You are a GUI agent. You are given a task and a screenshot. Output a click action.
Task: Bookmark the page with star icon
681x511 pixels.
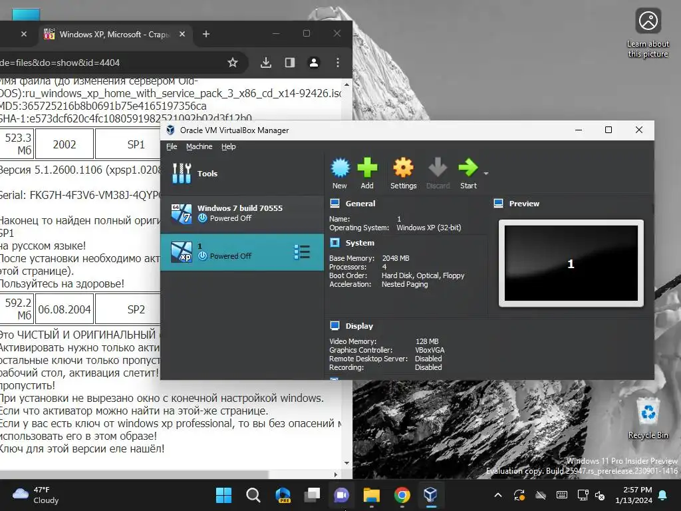[x=233, y=63]
